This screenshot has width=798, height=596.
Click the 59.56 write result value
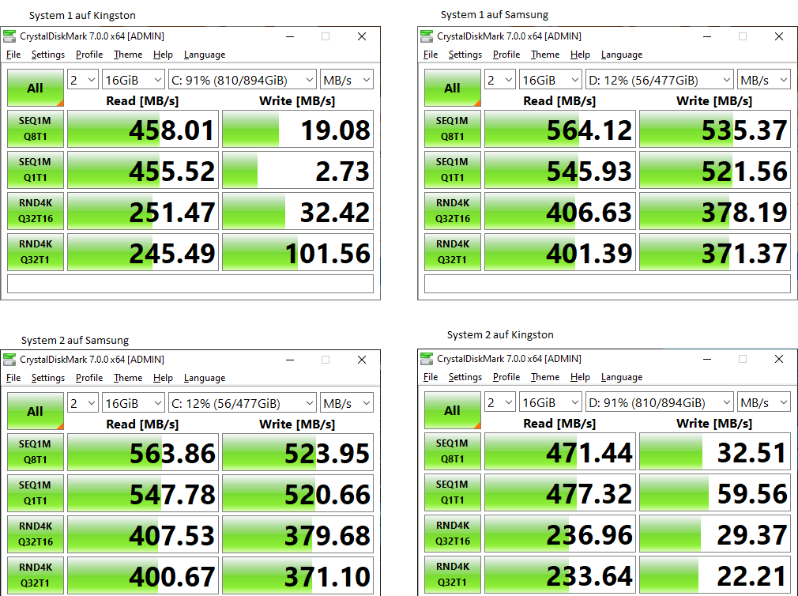715,492
